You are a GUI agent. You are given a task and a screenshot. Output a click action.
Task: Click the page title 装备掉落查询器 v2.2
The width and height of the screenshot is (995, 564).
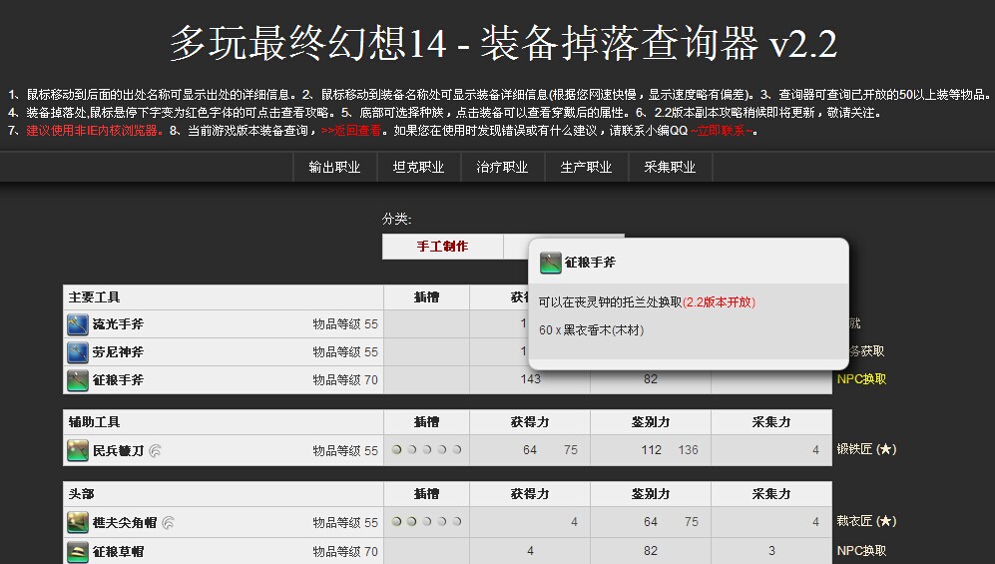(658, 43)
